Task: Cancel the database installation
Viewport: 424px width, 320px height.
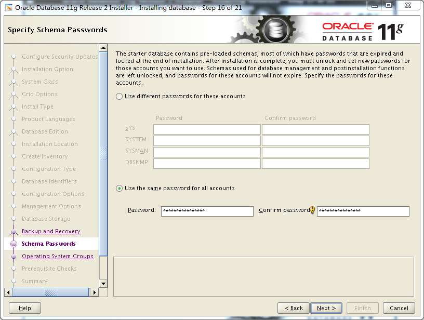Action: (399, 308)
